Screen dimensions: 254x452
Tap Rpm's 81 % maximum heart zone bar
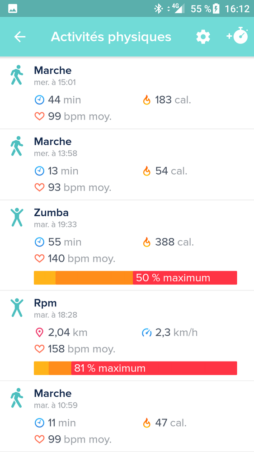coord(135,368)
